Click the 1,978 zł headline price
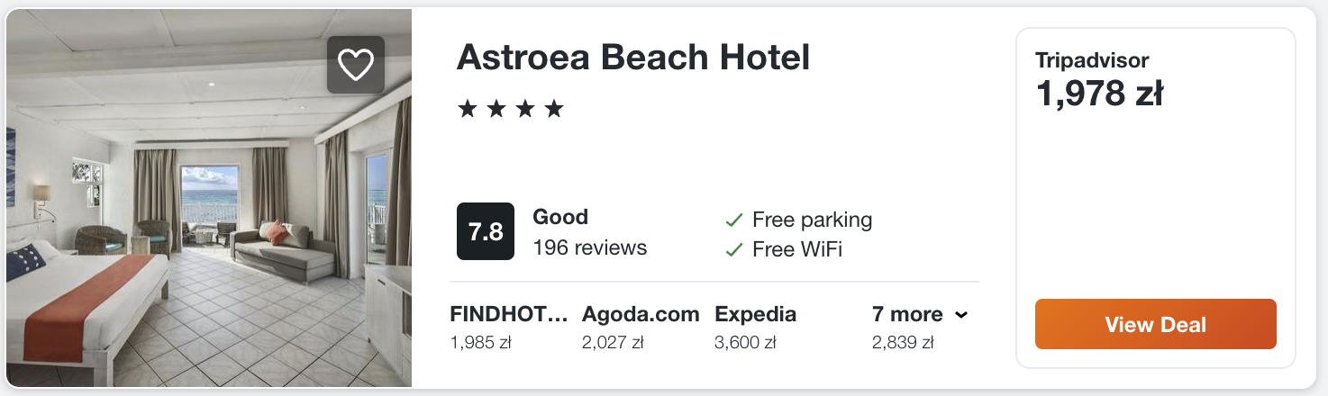Image resolution: width=1328 pixels, height=396 pixels. pyautogui.click(x=1099, y=94)
